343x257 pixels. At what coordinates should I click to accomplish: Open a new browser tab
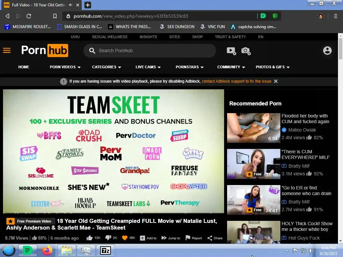coord(87,5)
